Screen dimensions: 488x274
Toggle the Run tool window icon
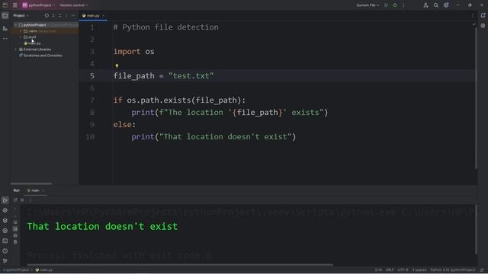(5, 200)
